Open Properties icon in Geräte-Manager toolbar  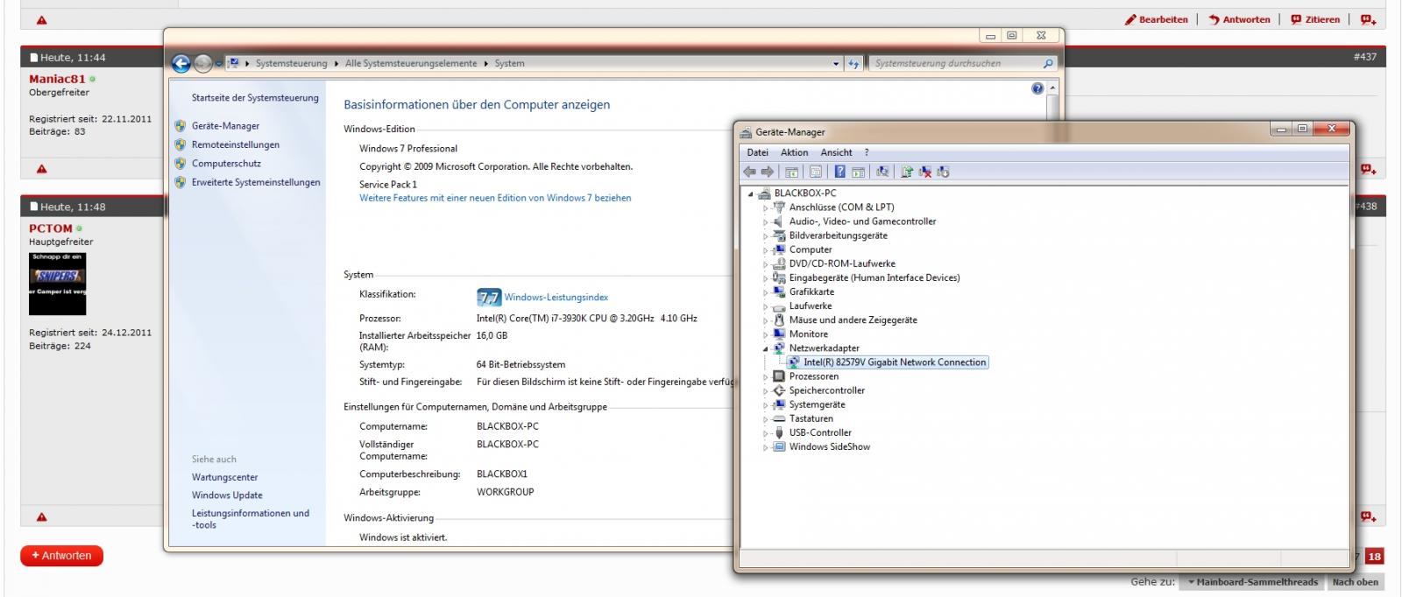815,172
